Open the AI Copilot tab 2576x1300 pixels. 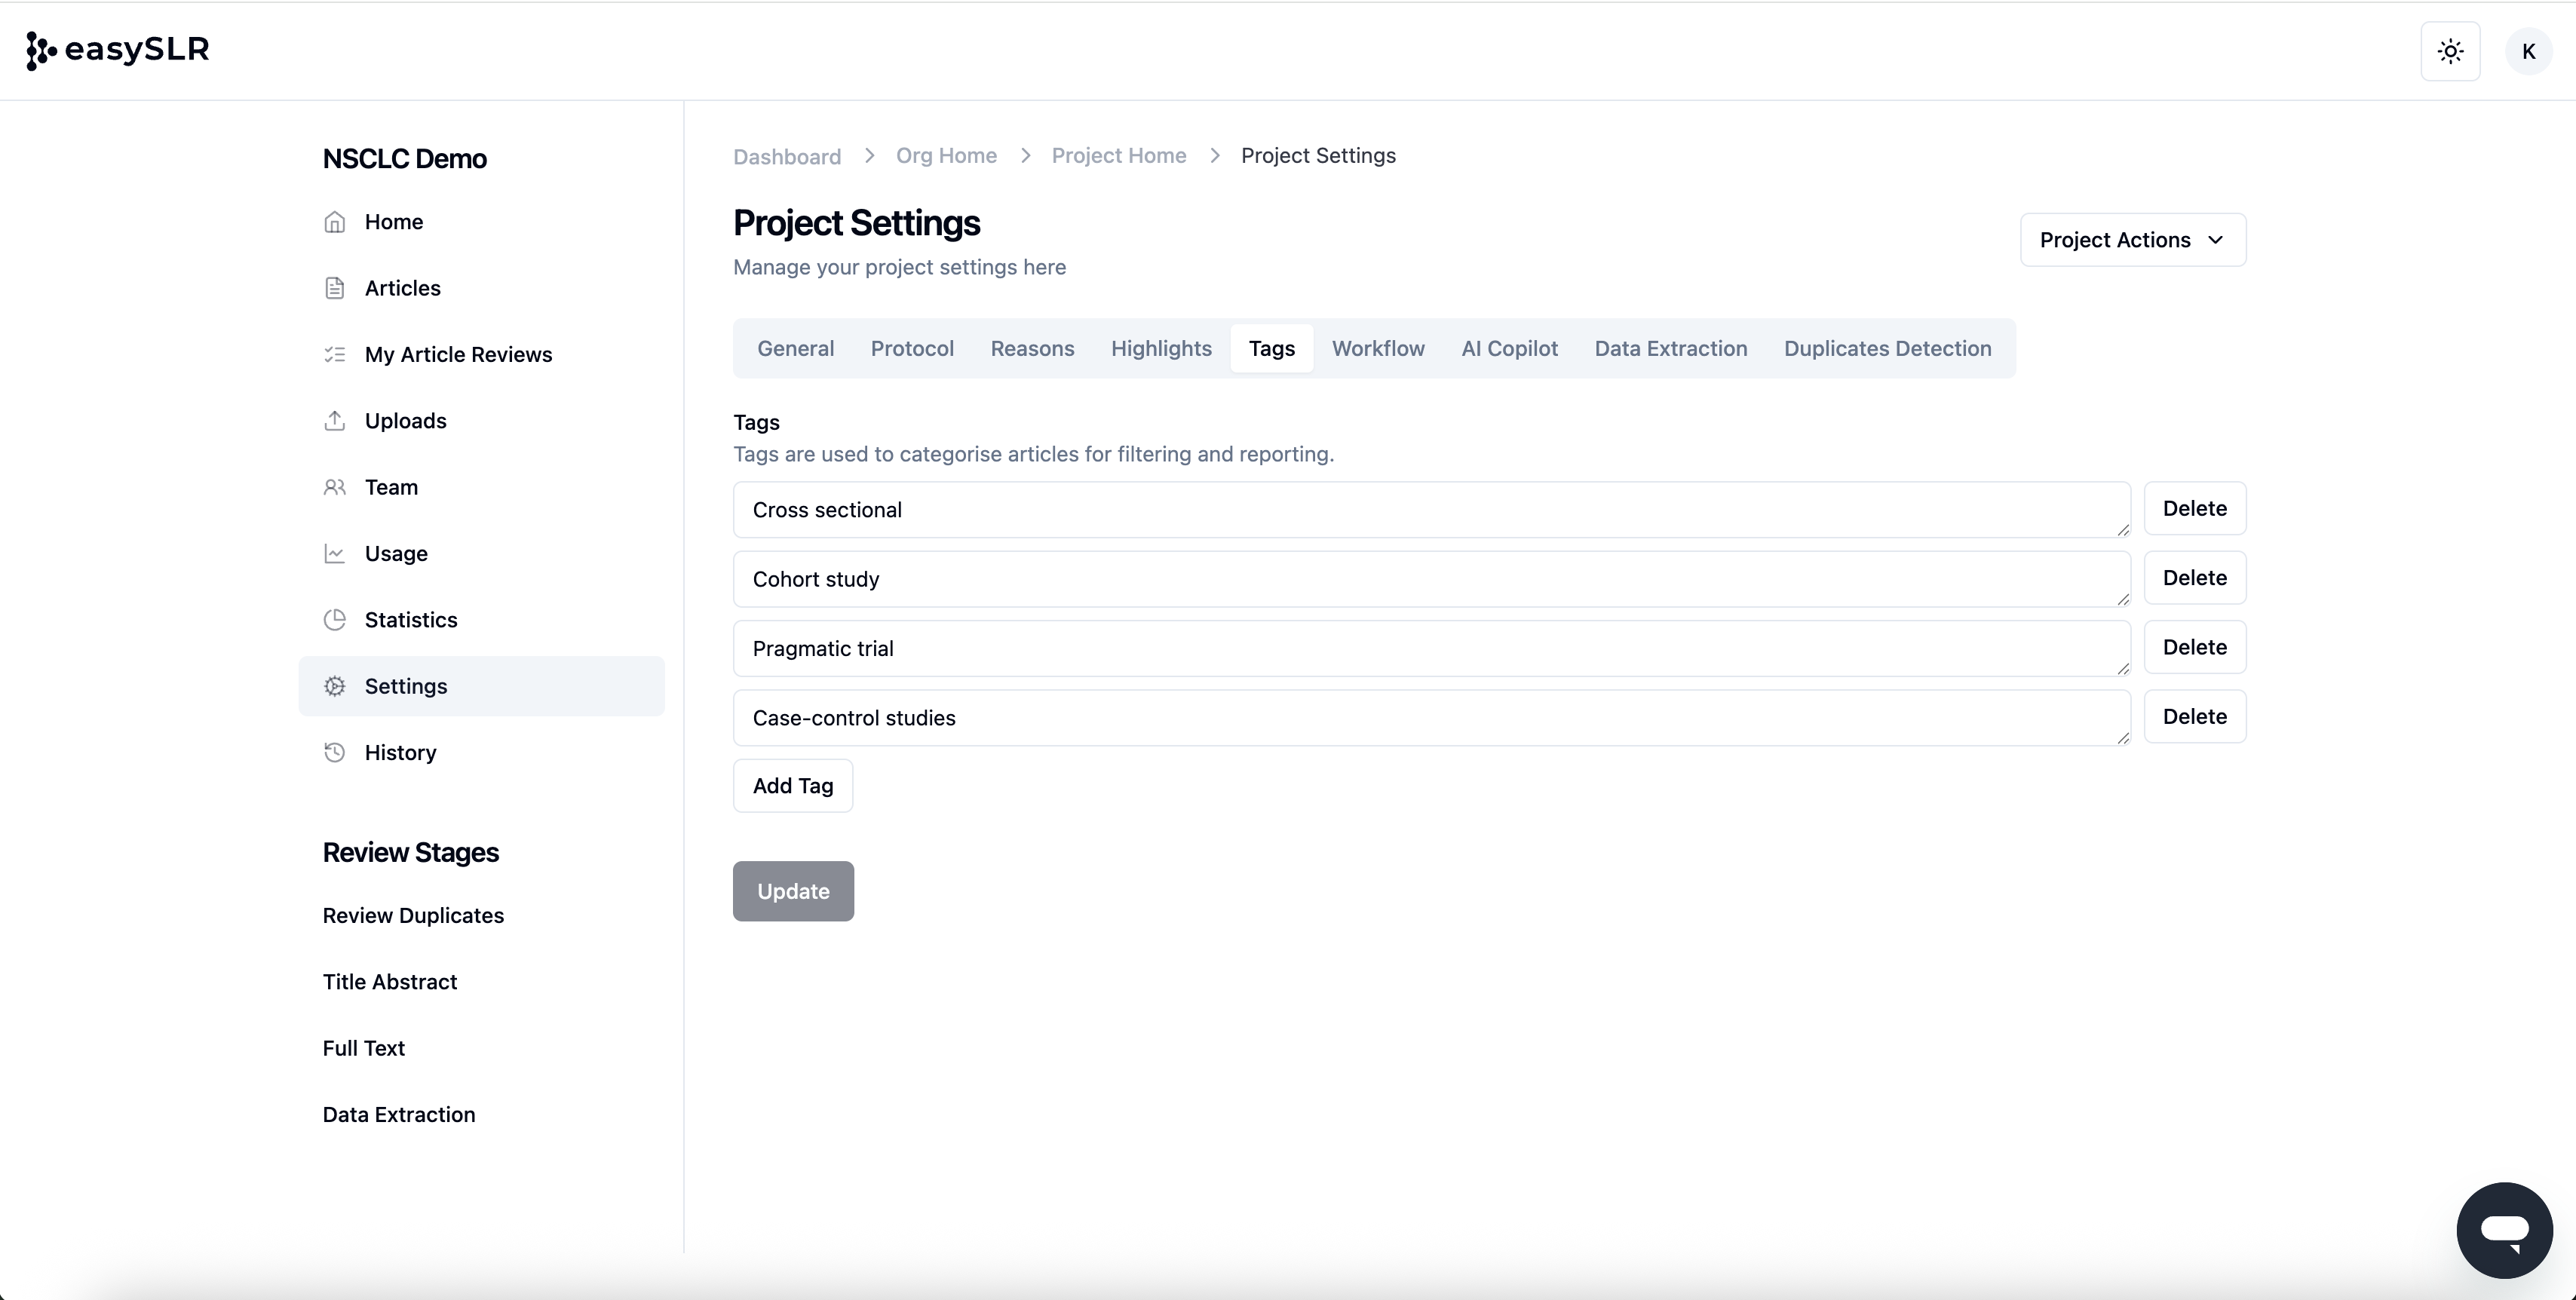[x=1509, y=348]
